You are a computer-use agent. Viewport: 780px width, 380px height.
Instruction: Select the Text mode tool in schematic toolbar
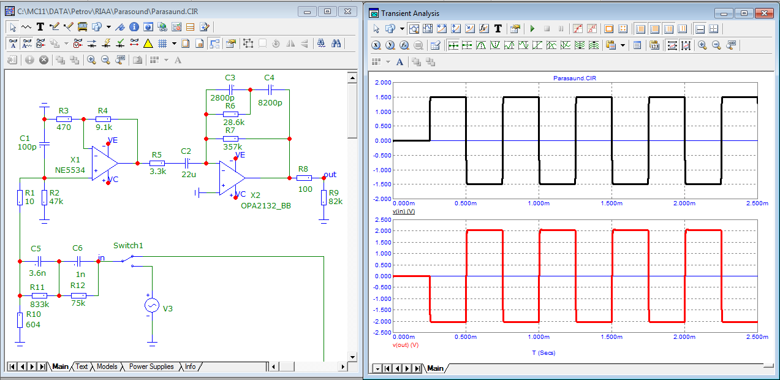[40, 27]
